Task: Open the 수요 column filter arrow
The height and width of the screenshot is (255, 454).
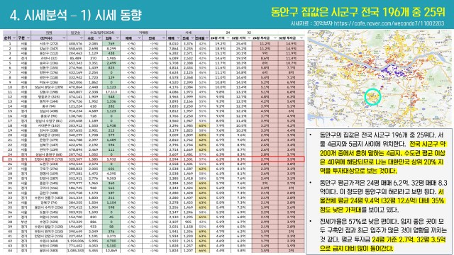Action: (99, 38)
